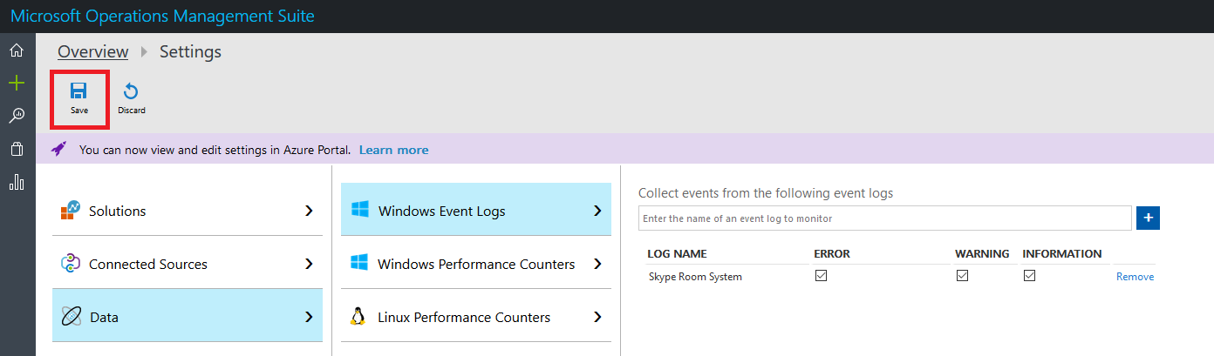This screenshot has height=356, width=1214.
Task: Click the Learn more link
Action: tap(393, 150)
